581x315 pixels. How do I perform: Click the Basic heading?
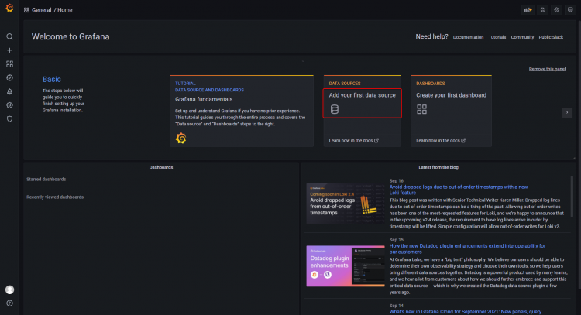(x=51, y=79)
